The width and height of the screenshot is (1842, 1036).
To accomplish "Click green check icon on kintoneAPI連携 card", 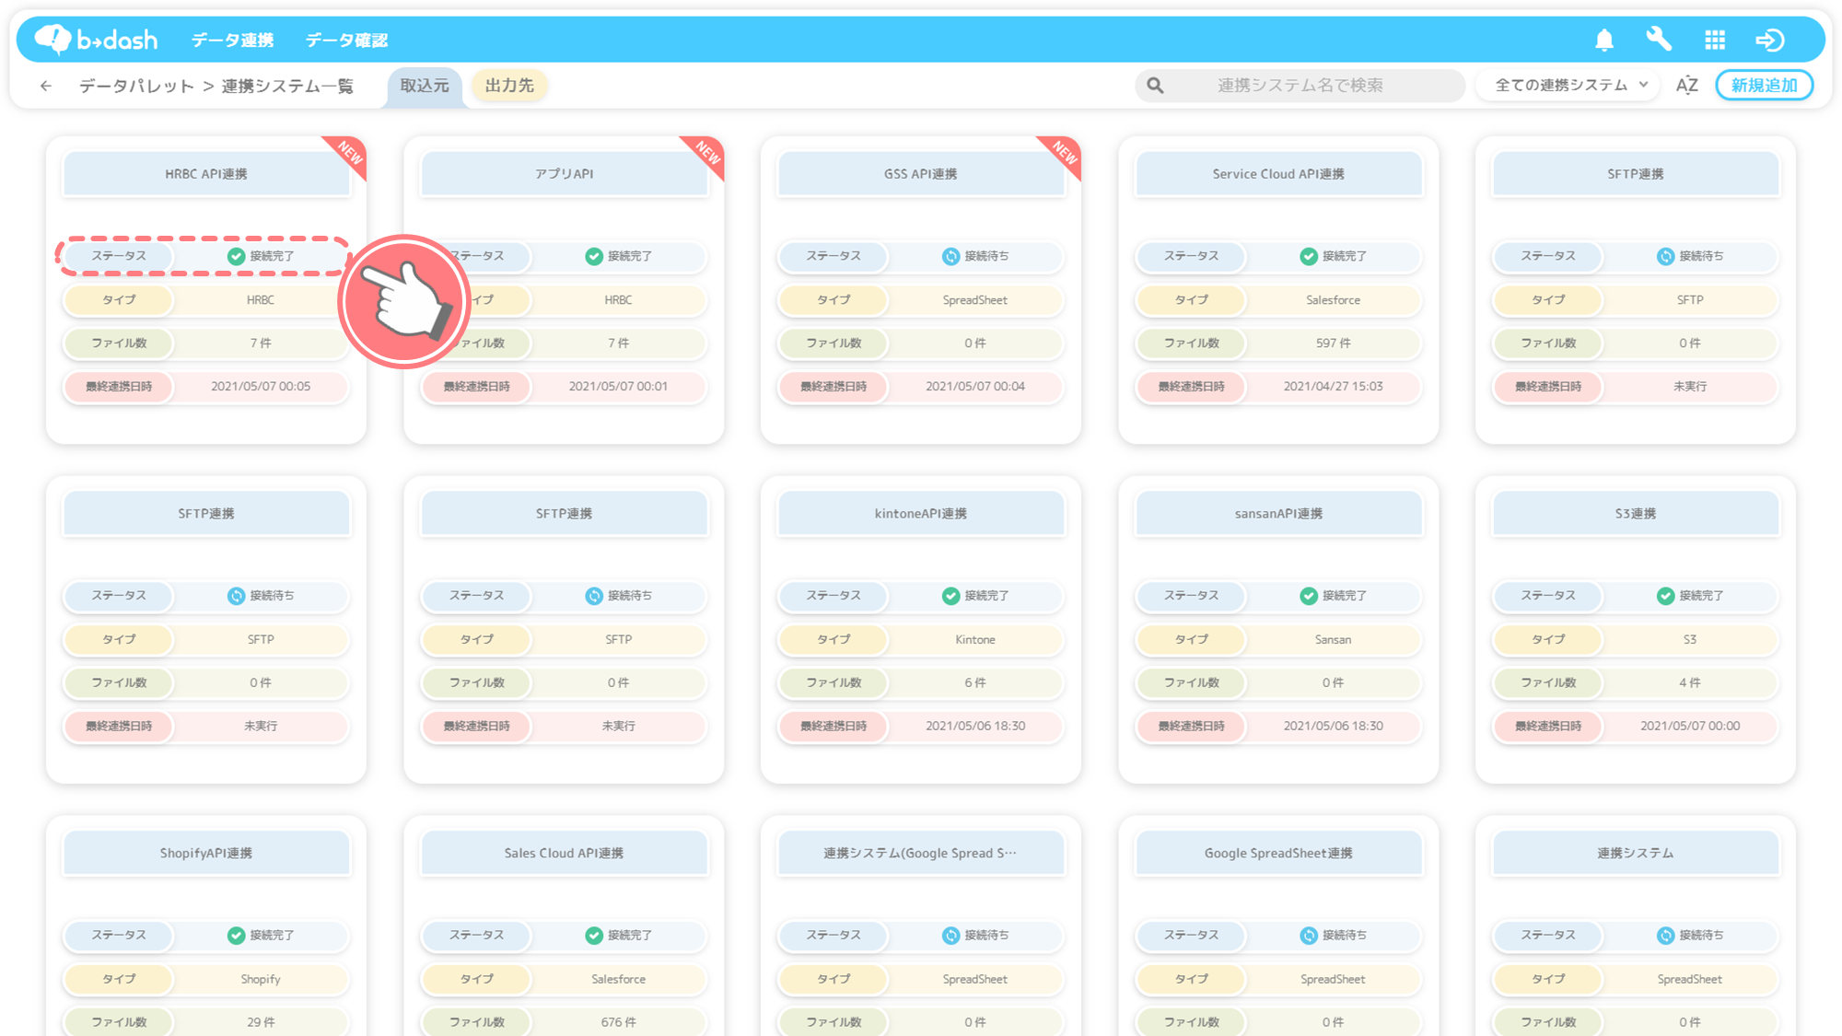I will (x=950, y=596).
